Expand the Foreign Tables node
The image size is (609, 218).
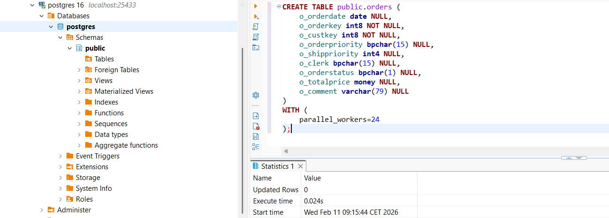point(79,70)
